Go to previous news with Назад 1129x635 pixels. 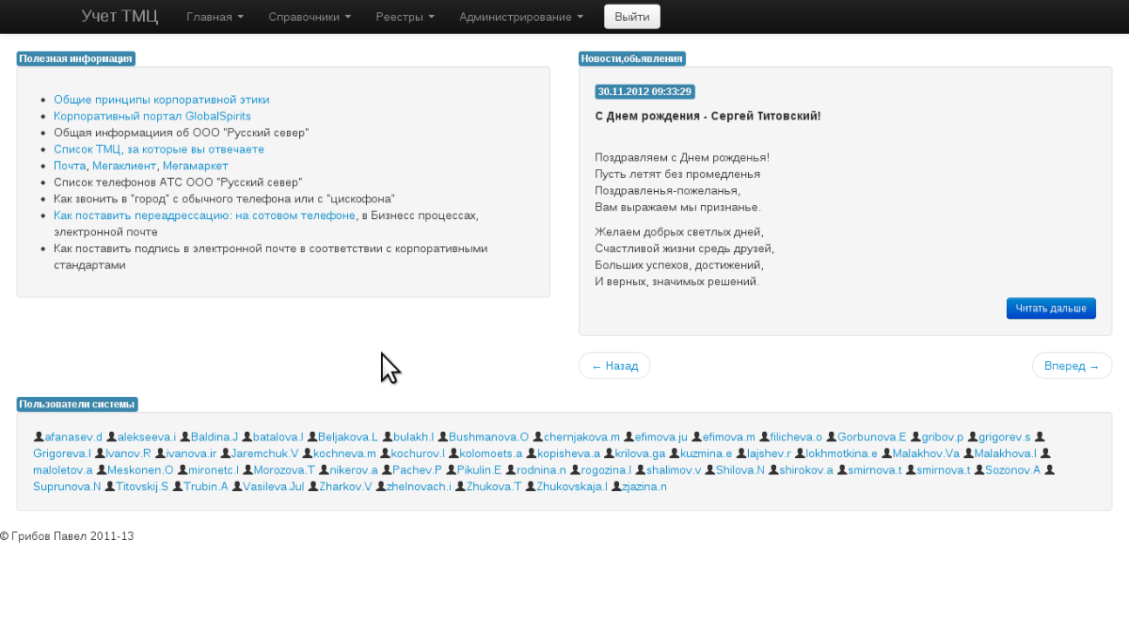pos(614,366)
